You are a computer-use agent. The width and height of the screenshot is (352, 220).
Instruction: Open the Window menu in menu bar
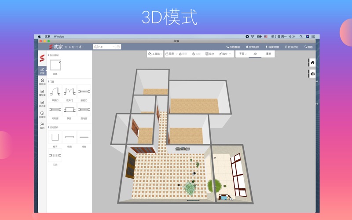tap(59, 37)
